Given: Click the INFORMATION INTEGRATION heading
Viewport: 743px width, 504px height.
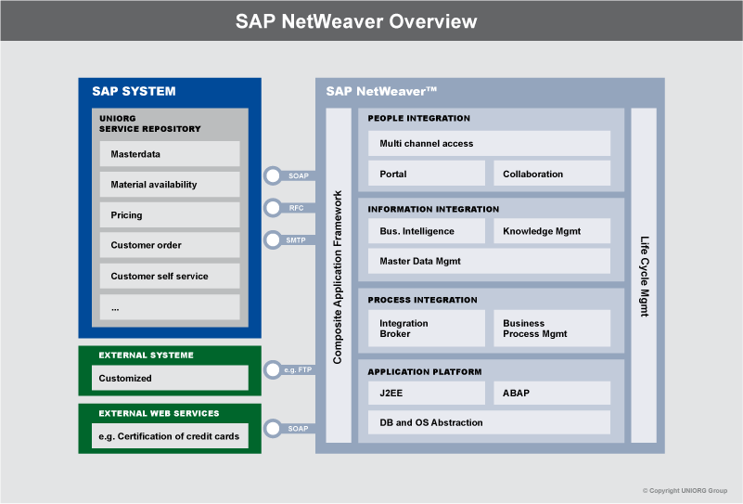Looking at the screenshot, I should (433, 209).
